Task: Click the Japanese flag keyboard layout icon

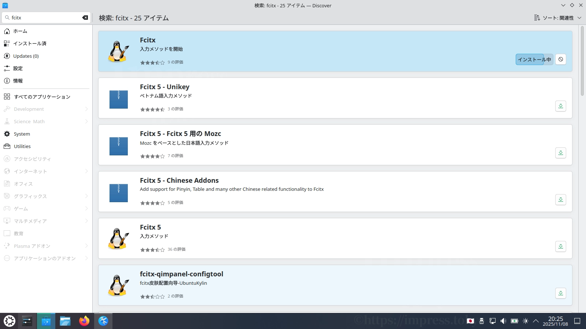Action: click(471, 321)
